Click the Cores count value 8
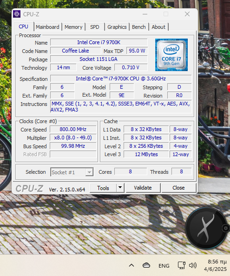The image size is (230, 276). (131, 171)
